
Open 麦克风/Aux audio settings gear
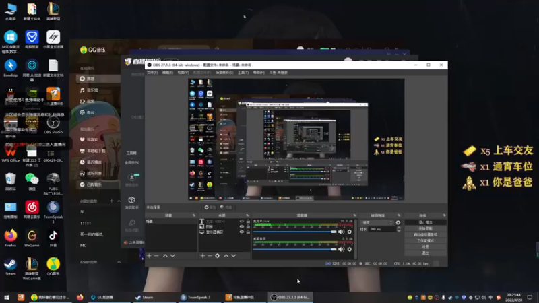[x=350, y=232]
